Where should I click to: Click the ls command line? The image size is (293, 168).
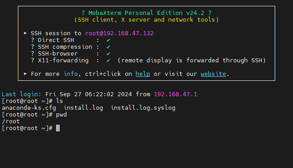pos(32,101)
